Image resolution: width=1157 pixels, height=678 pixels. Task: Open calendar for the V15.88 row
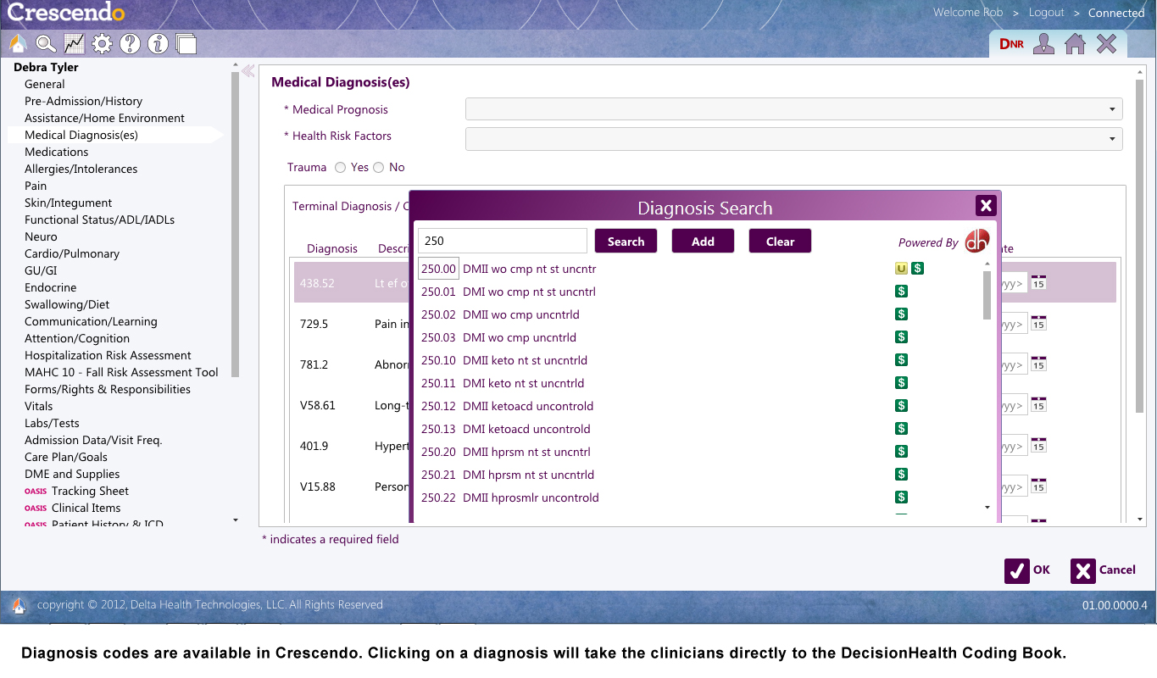(x=1038, y=486)
